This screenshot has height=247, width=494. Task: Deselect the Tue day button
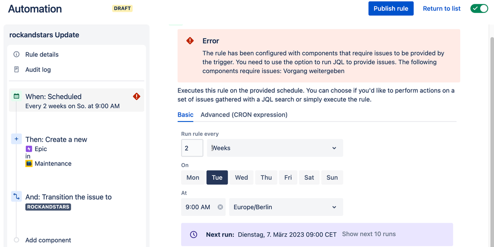pyautogui.click(x=217, y=177)
